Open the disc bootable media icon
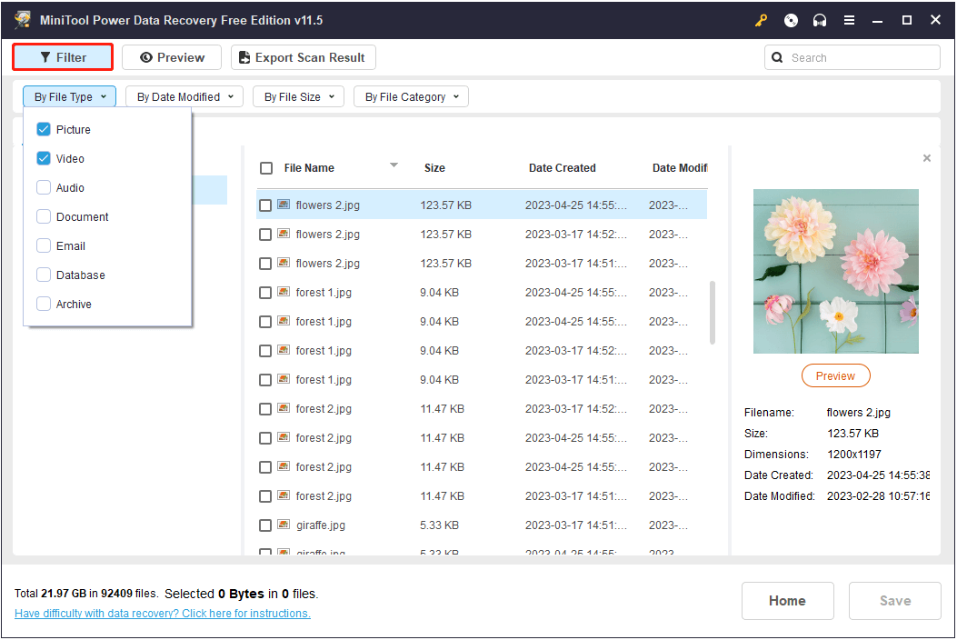 (791, 20)
